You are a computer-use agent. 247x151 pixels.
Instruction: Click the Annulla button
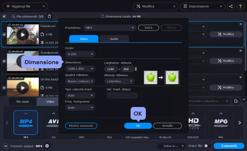click(x=167, y=126)
